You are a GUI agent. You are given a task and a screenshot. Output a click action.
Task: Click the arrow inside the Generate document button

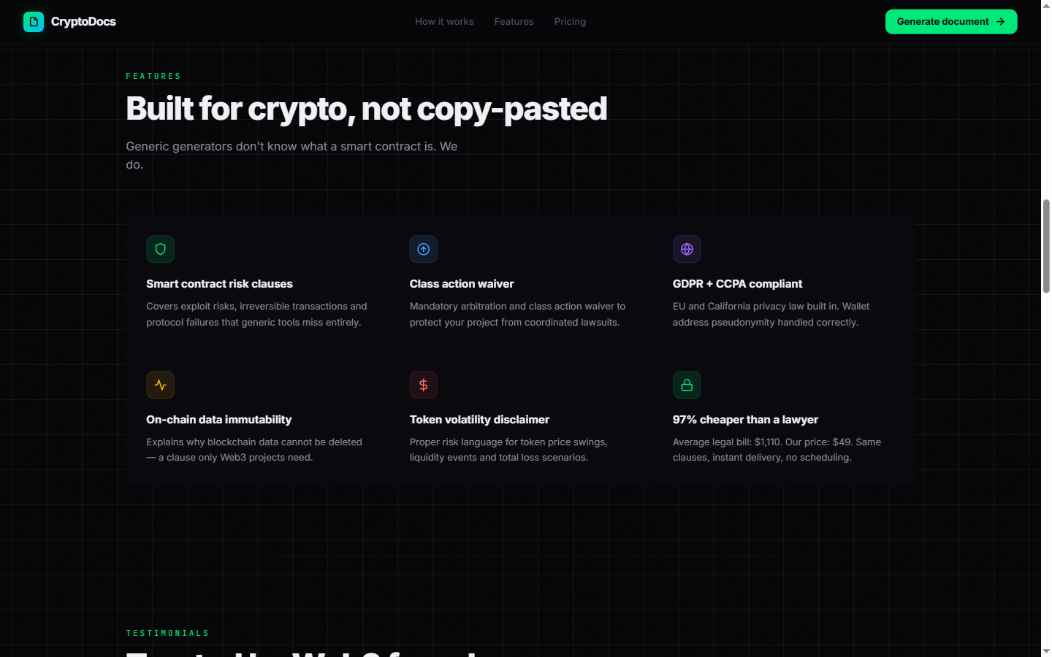click(1002, 21)
